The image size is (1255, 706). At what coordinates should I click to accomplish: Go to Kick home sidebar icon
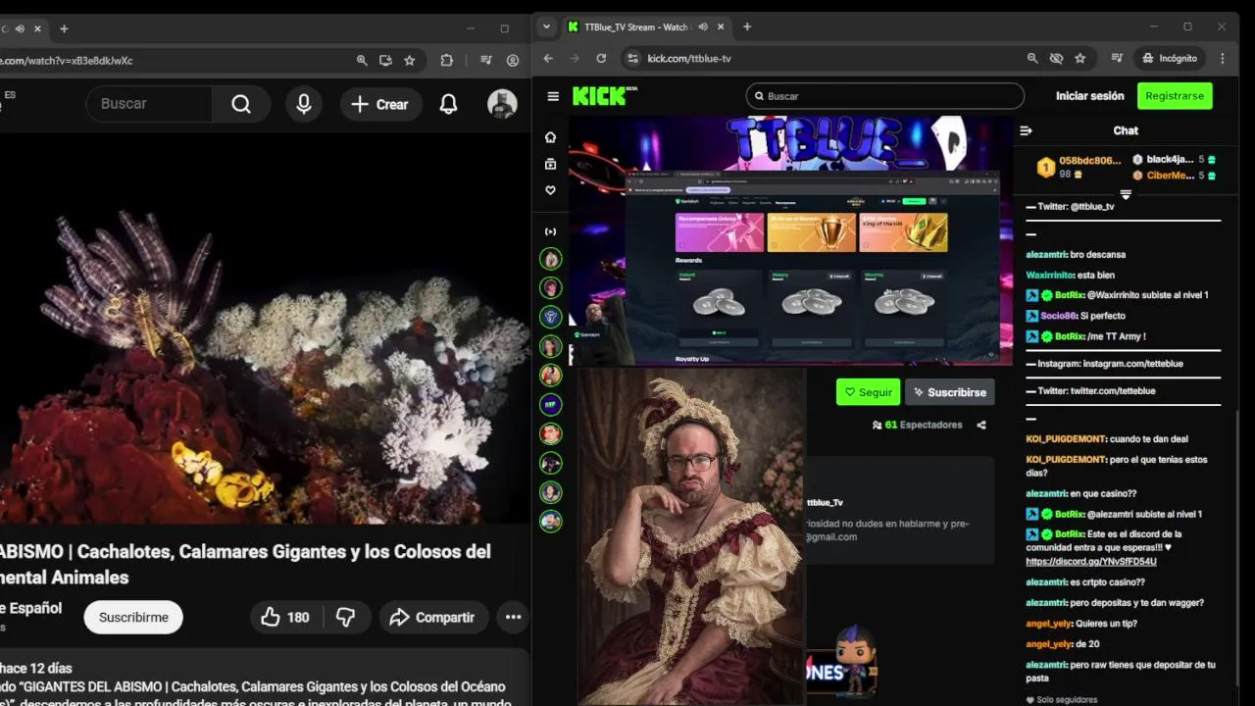point(550,137)
